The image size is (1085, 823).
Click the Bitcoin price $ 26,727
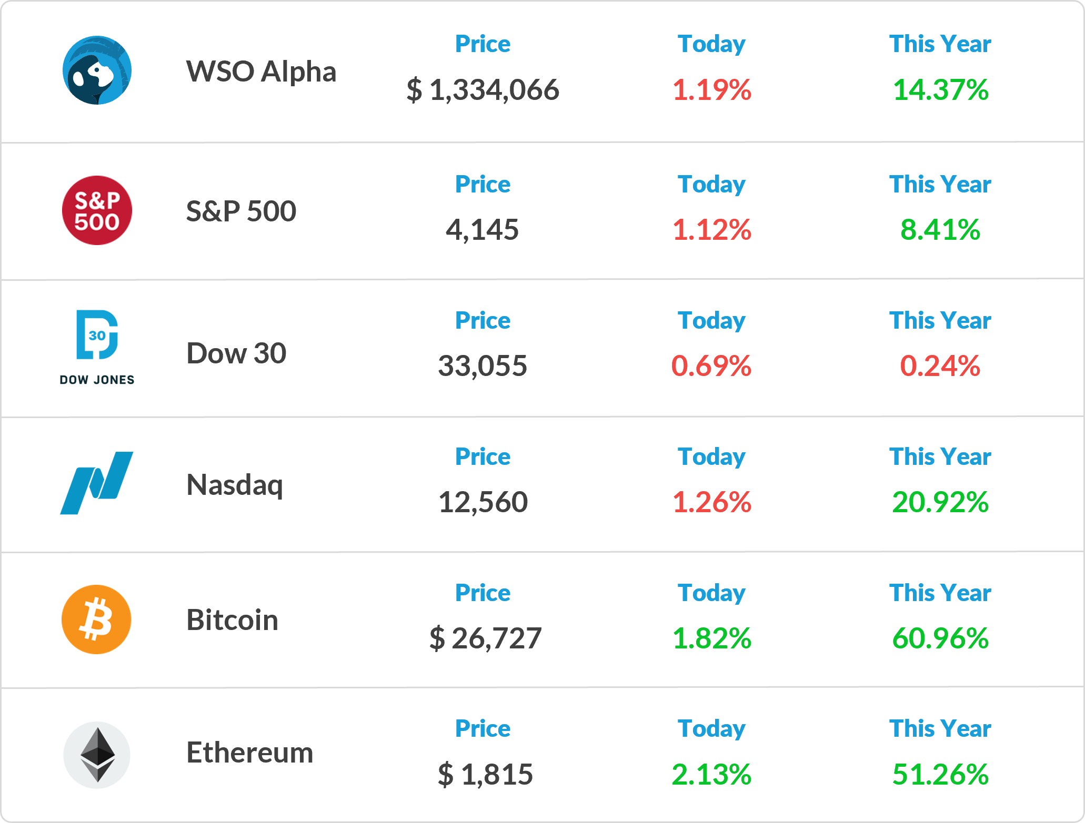pos(485,638)
